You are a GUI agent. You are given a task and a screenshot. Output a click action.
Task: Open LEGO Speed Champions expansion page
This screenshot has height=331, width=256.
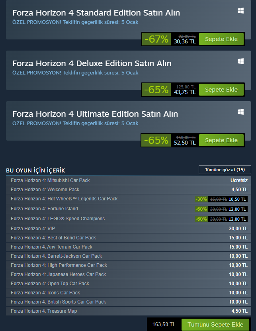tap(58, 219)
